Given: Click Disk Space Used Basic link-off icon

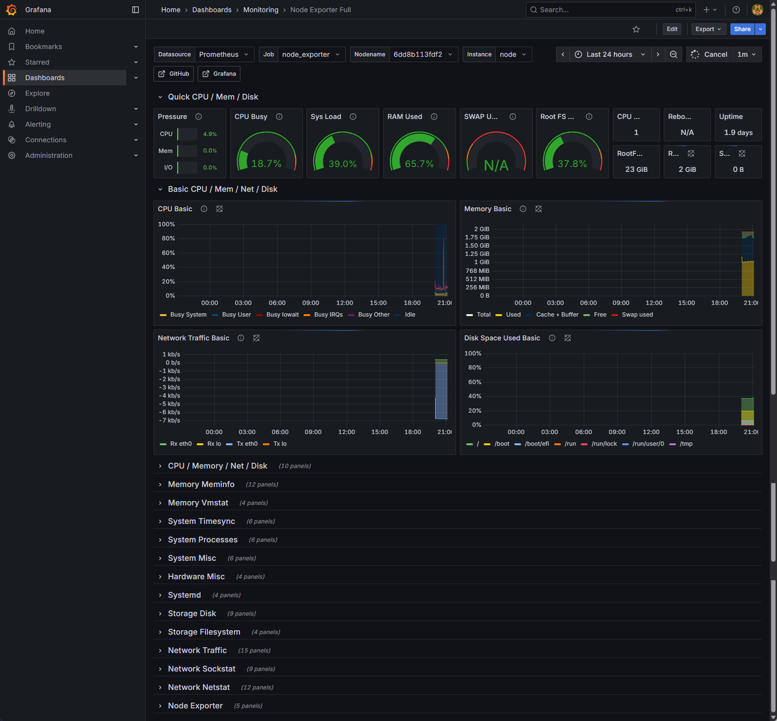Looking at the screenshot, I should pyautogui.click(x=568, y=338).
